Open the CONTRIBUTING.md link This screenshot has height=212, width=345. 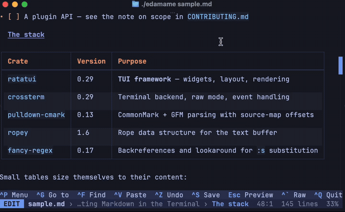click(x=218, y=17)
